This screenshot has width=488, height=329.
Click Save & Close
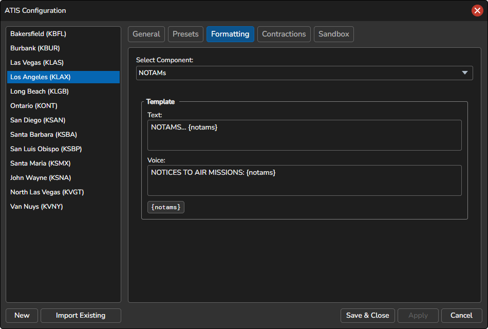367,316
